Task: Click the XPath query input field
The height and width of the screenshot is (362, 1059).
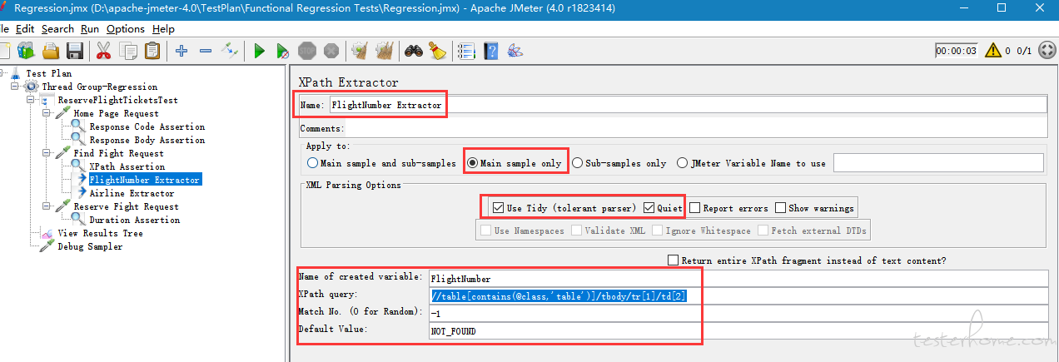Action: [738, 296]
